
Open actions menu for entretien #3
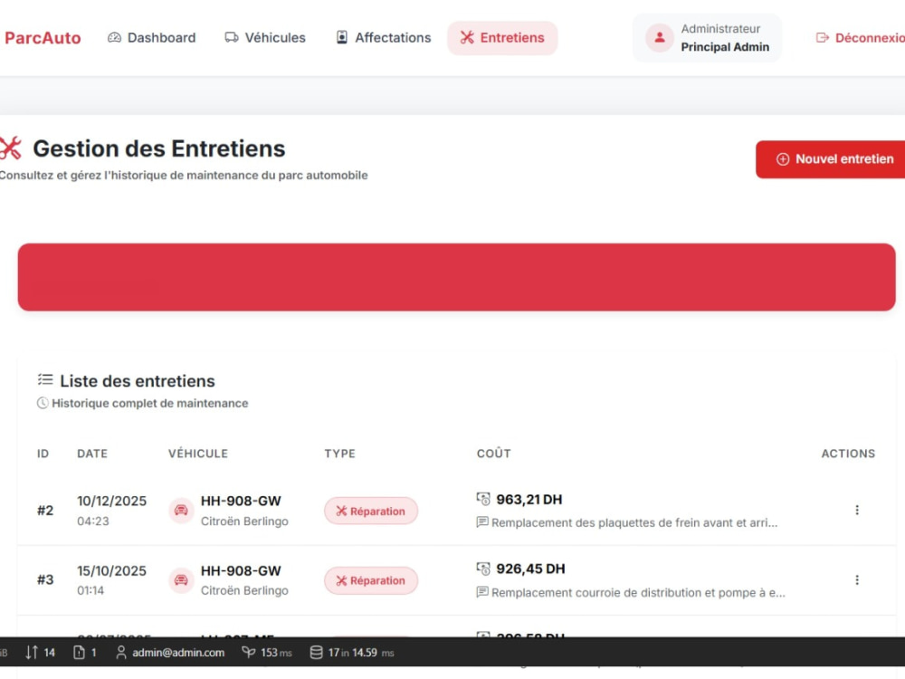856,579
